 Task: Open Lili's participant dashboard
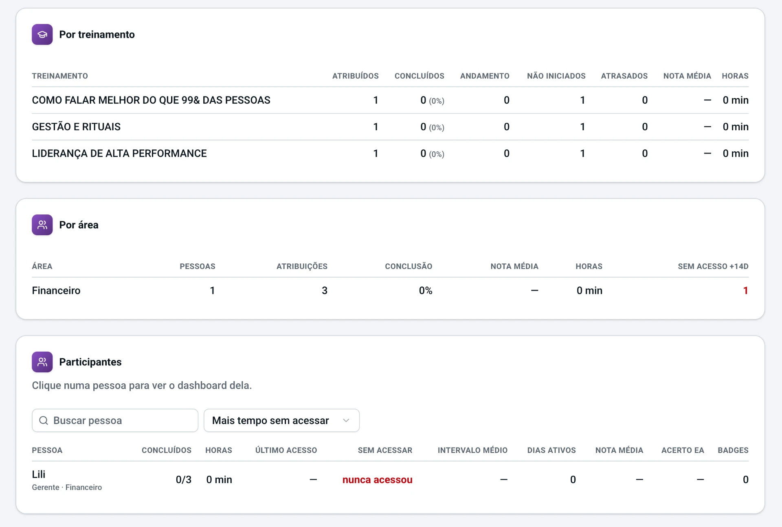(x=390, y=480)
